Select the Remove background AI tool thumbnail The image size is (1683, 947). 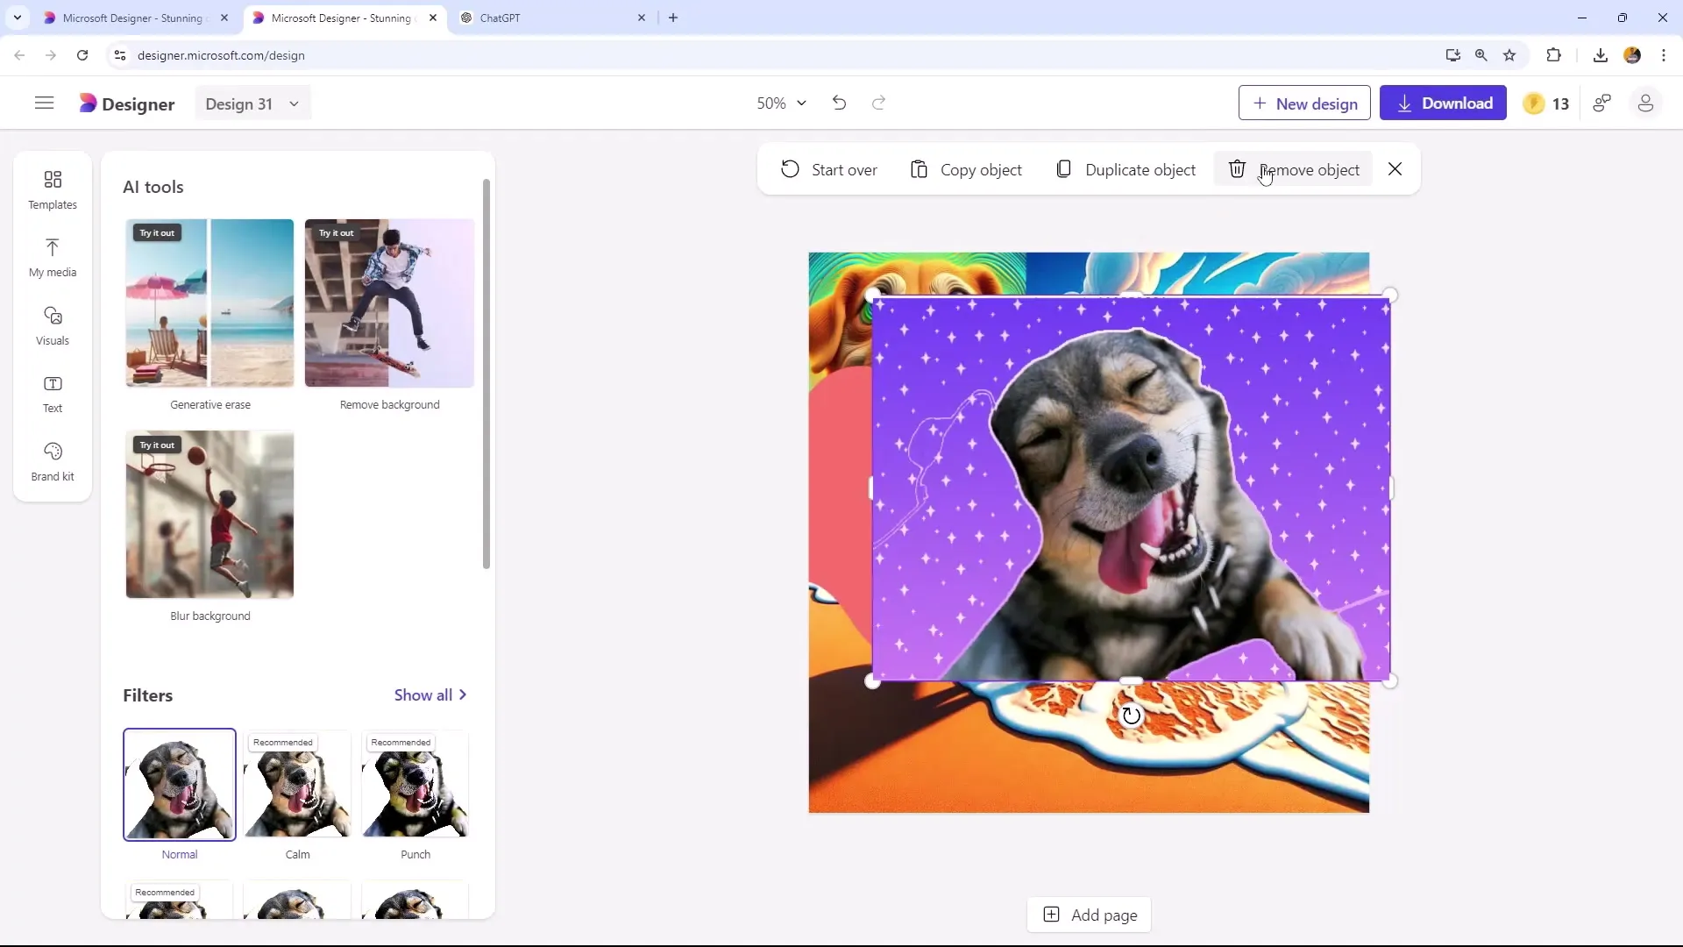coord(389,303)
